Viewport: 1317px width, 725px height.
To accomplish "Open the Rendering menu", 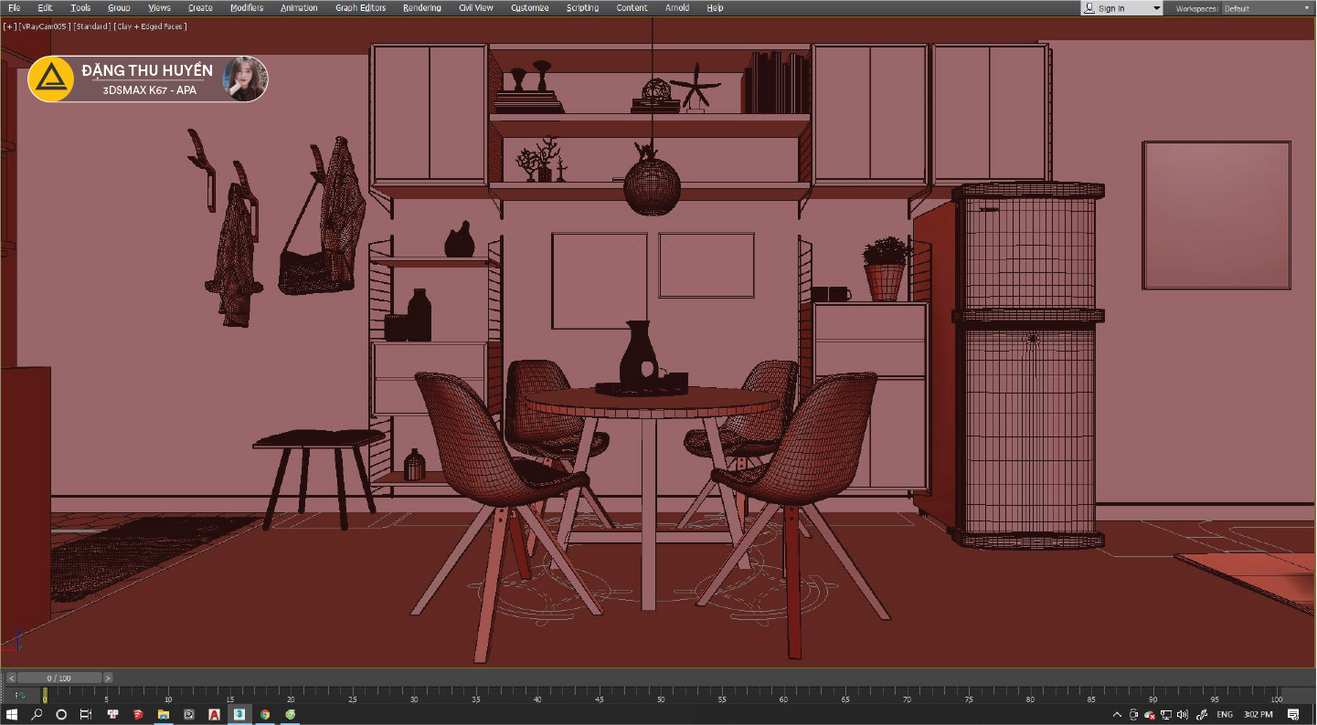I will pos(421,8).
